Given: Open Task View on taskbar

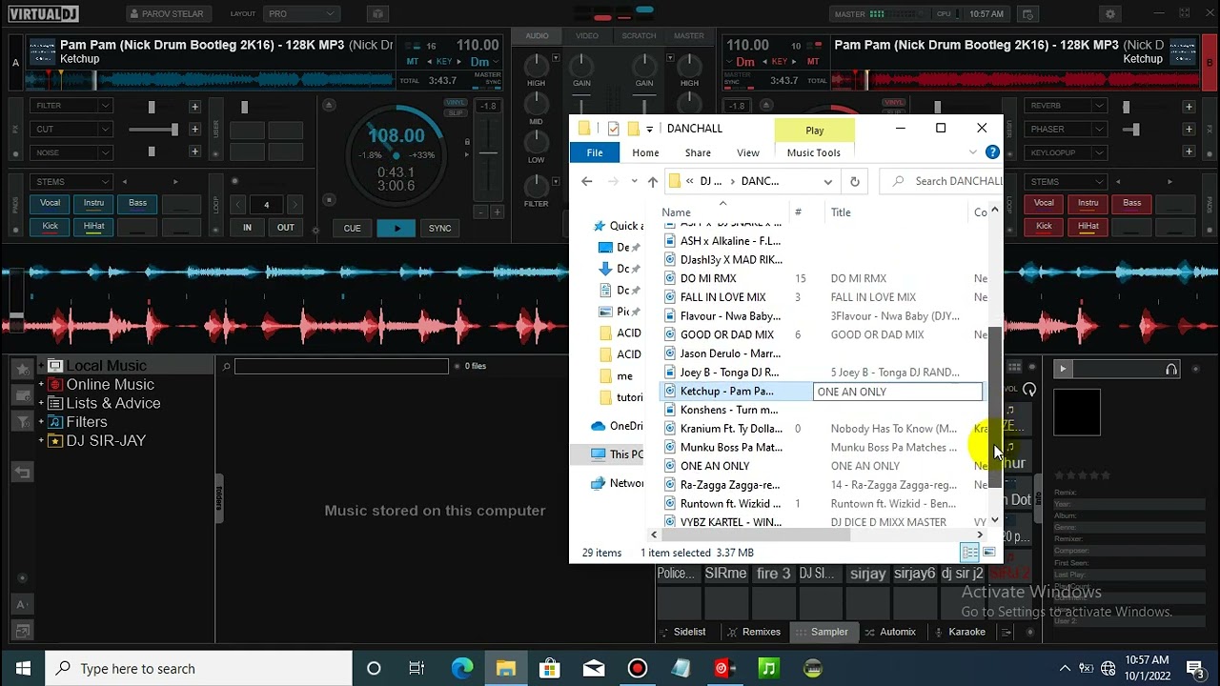Looking at the screenshot, I should click(417, 669).
